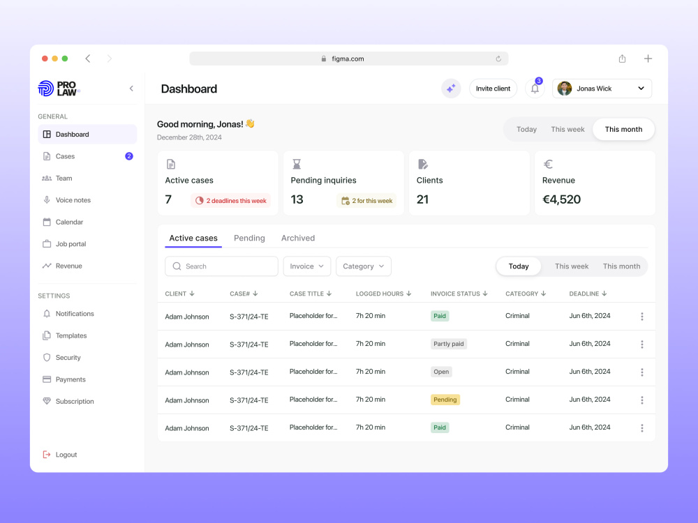
Task: Click the 2 for this week badge
Action: 366,201
